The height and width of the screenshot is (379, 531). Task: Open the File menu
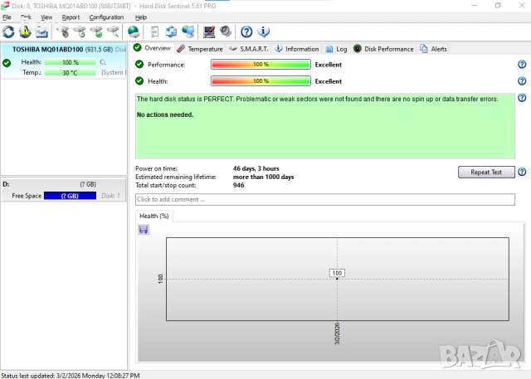[x=7, y=17]
